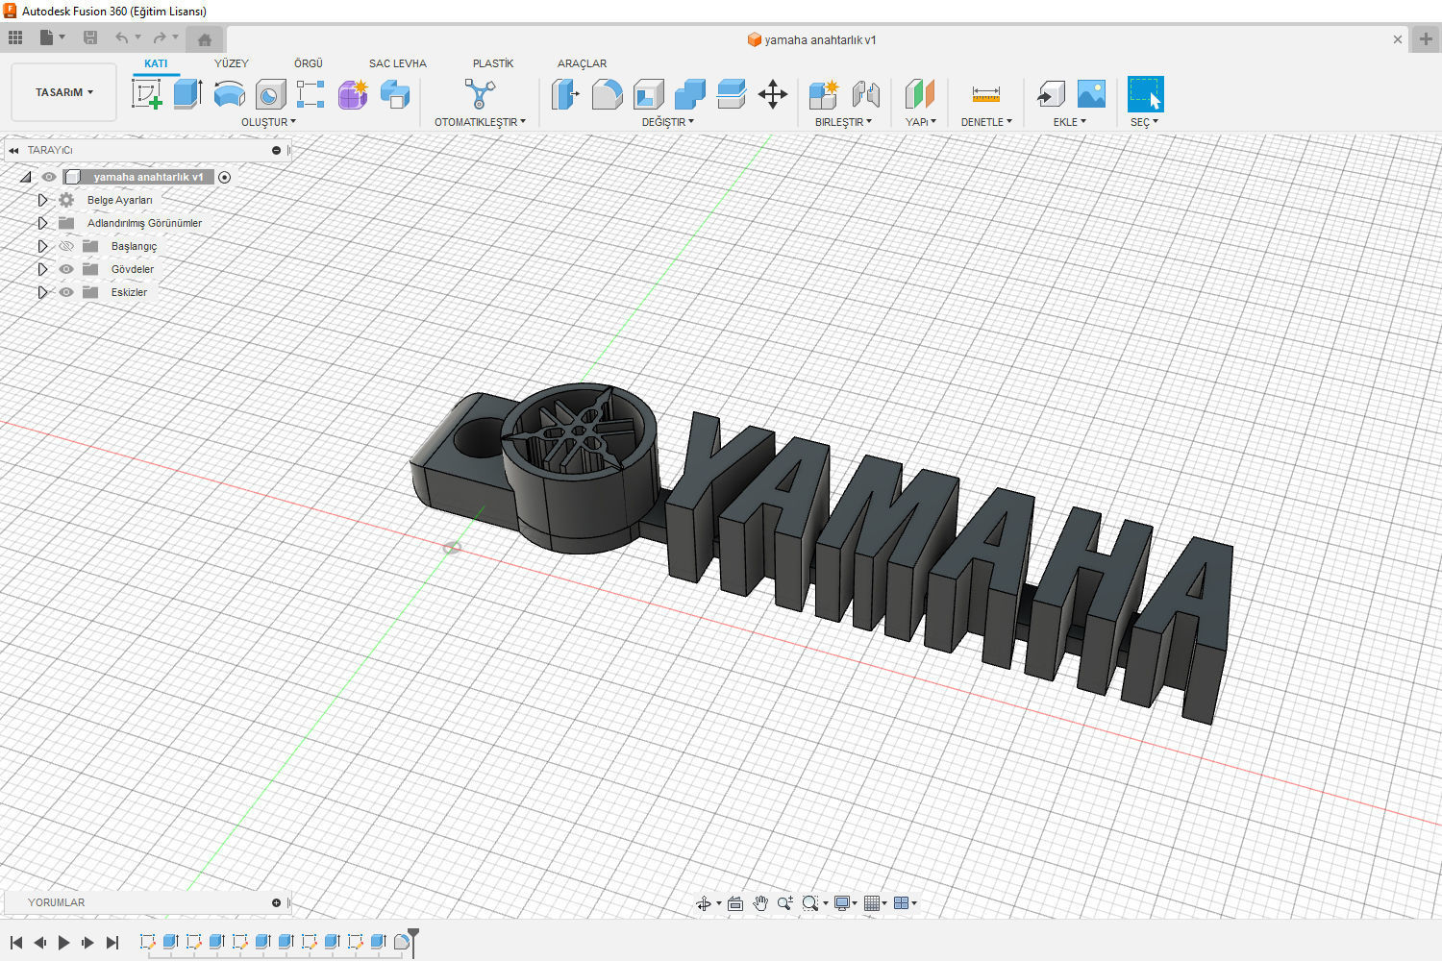Select the Combine tool
The height and width of the screenshot is (961, 1442).
tap(690, 94)
